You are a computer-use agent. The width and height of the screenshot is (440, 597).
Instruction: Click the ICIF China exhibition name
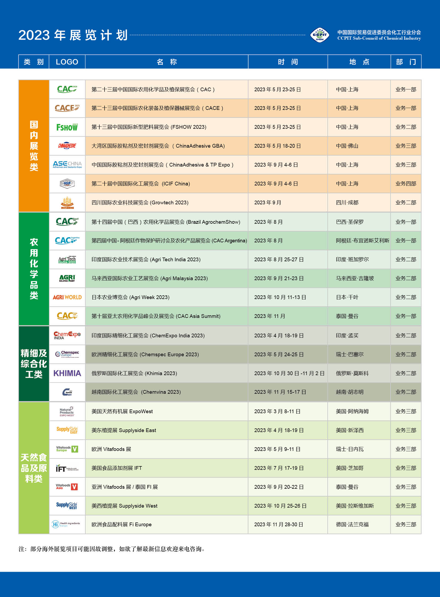pos(141,184)
